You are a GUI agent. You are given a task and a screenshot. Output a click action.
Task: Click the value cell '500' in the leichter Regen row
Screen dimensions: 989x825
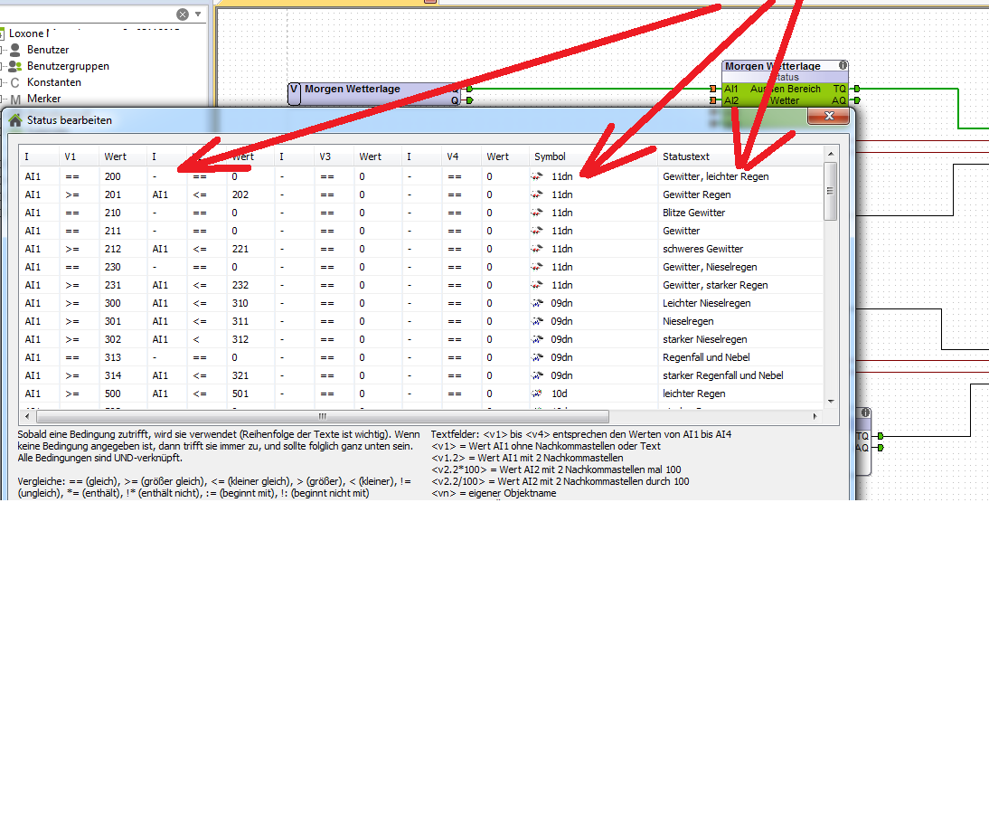point(112,394)
